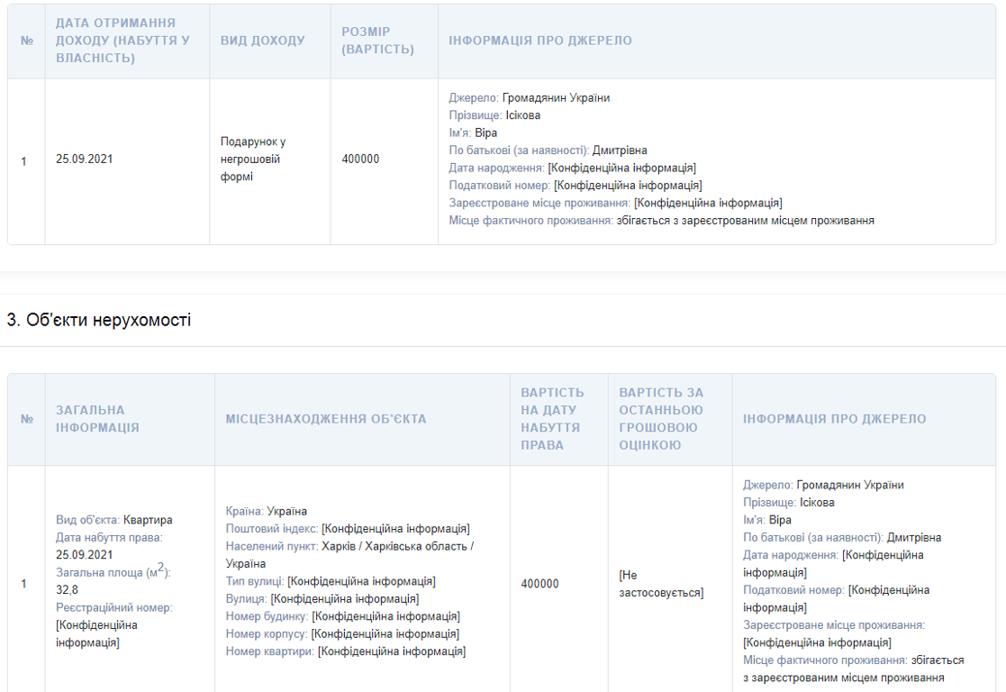1006x692 pixels.
Task: Click real estate source 'Податковий номер' line
Action: 836,598
